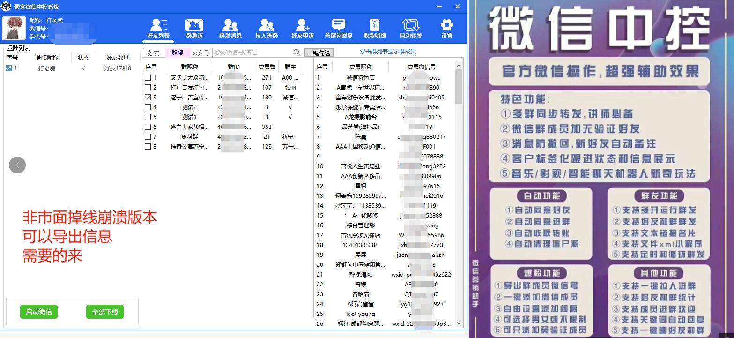
Task: Click the green 启动微信 button
Action: click(x=39, y=312)
